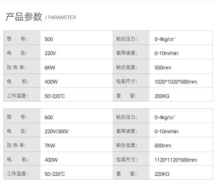
Task: Click 粘合压力 label in the second table
Action: point(127,117)
